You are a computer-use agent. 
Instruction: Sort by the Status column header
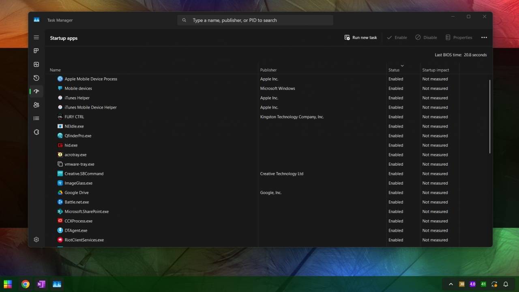point(394,70)
